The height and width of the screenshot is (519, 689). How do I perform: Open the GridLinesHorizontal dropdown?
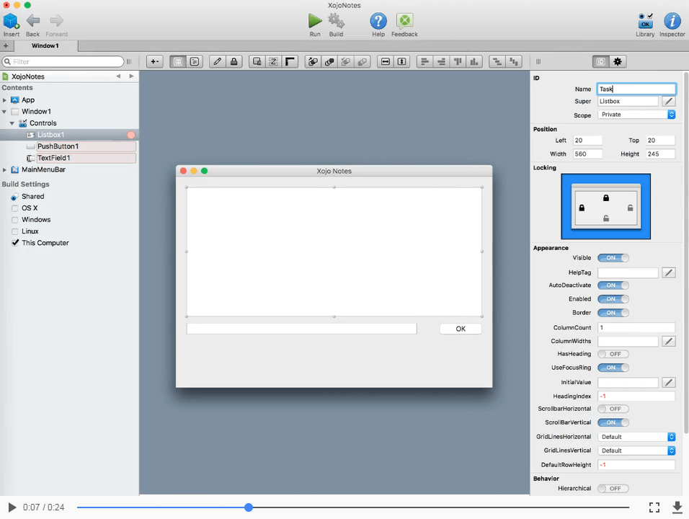(x=636, y=437)
